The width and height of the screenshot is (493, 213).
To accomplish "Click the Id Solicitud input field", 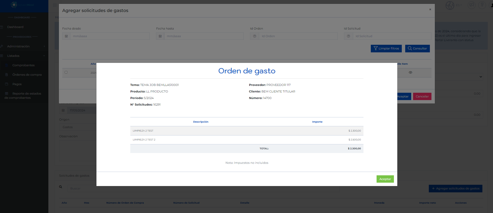I will click(x=392, y=36).
